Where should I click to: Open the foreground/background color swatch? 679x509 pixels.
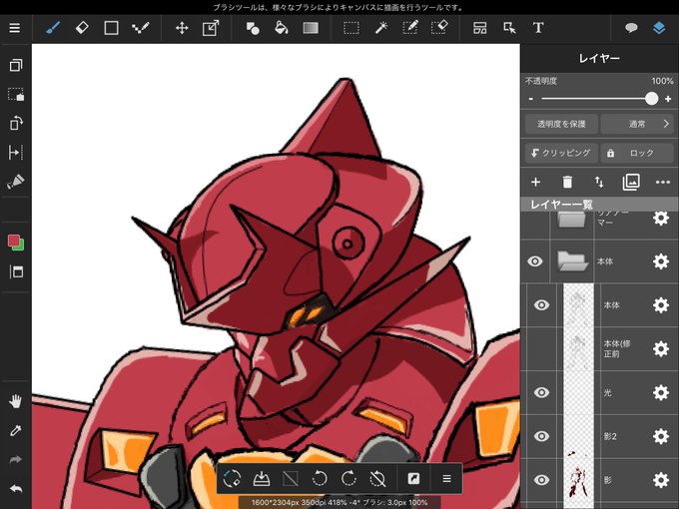tap(16, 243)
